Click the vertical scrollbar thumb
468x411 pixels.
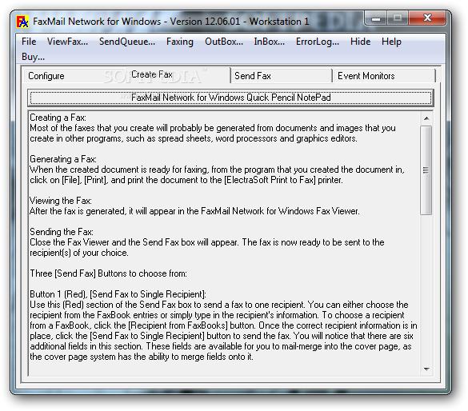click(426, 170)
